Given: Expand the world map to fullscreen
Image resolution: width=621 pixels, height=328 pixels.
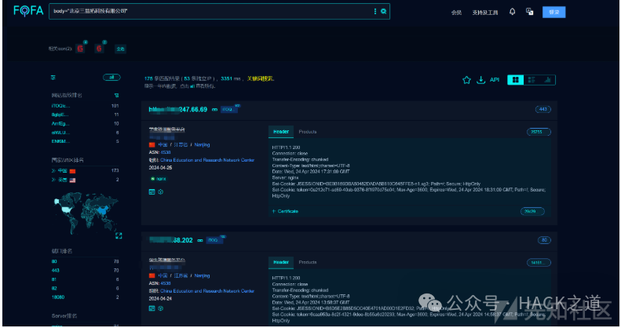Looking at the screenshot, I should pos(119,235).
